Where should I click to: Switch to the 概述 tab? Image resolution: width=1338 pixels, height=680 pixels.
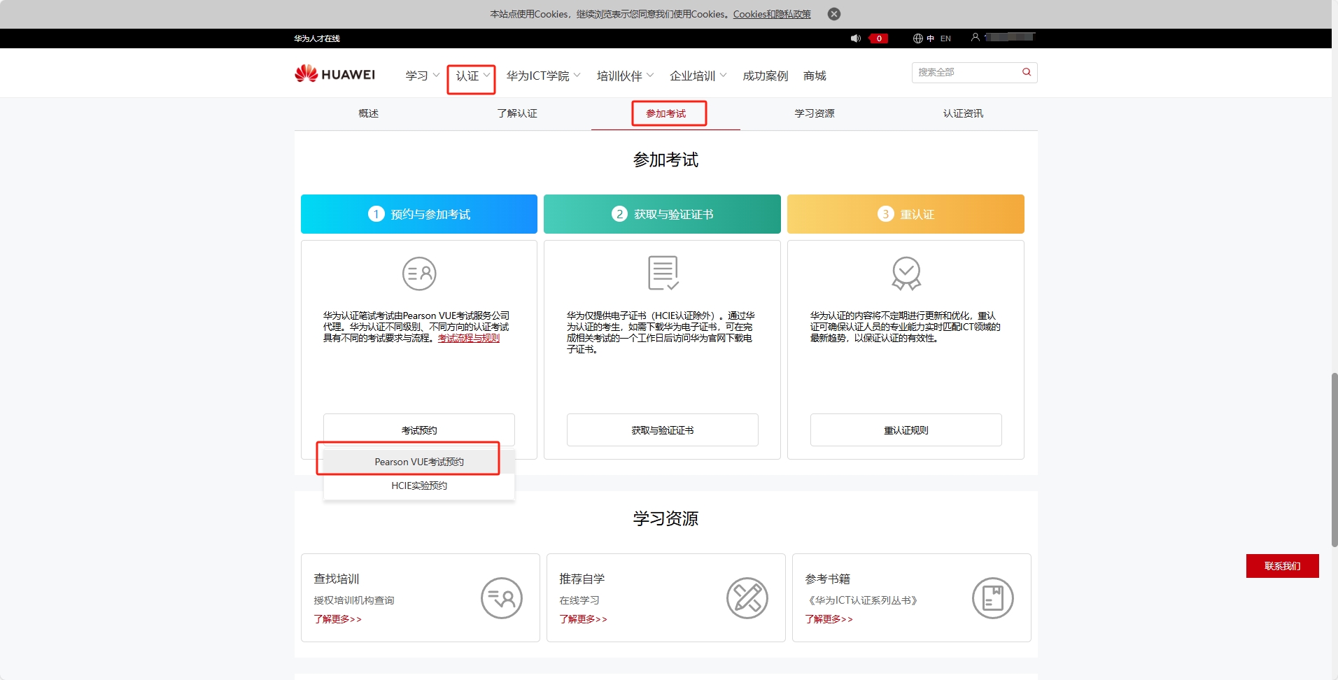tap(369, 113)
